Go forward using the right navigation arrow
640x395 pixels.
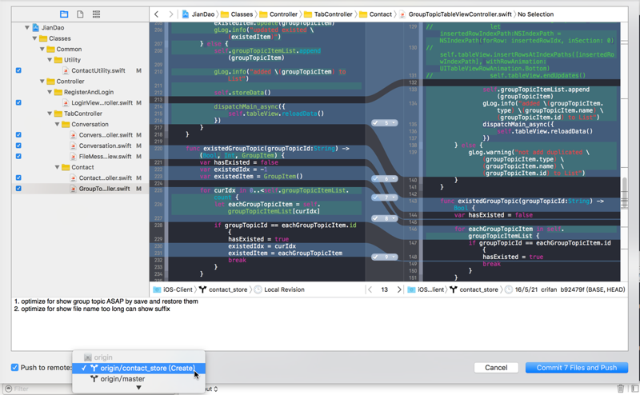click(170, 14)
